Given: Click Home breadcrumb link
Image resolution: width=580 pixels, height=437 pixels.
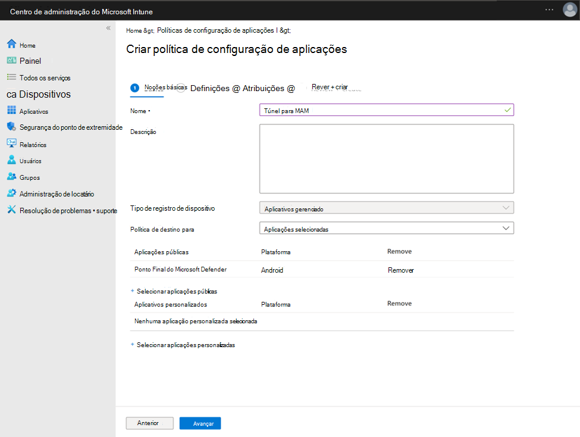Looking at the screenshot, I should coord(134,31).
